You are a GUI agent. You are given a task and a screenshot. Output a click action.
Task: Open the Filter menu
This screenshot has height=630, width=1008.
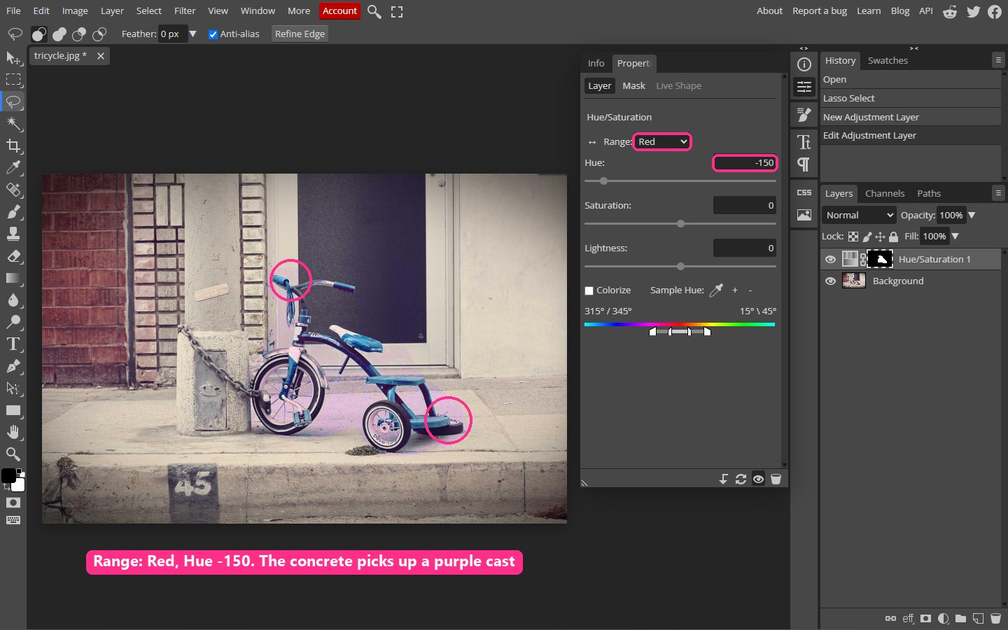(185, 10)
